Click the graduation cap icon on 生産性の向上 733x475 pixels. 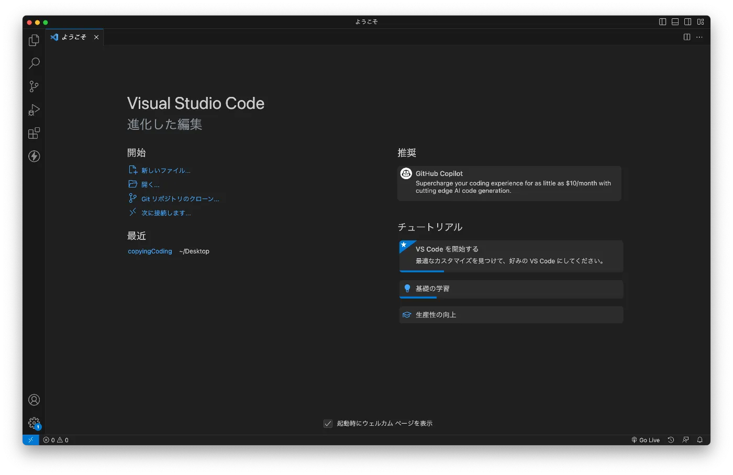407,315
